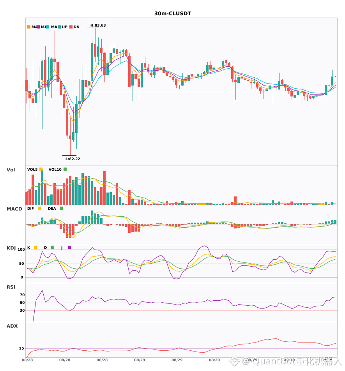Click the H:83.63 high price label
Viewport: 345px width, 371px height.
click(x=98, y=25)
